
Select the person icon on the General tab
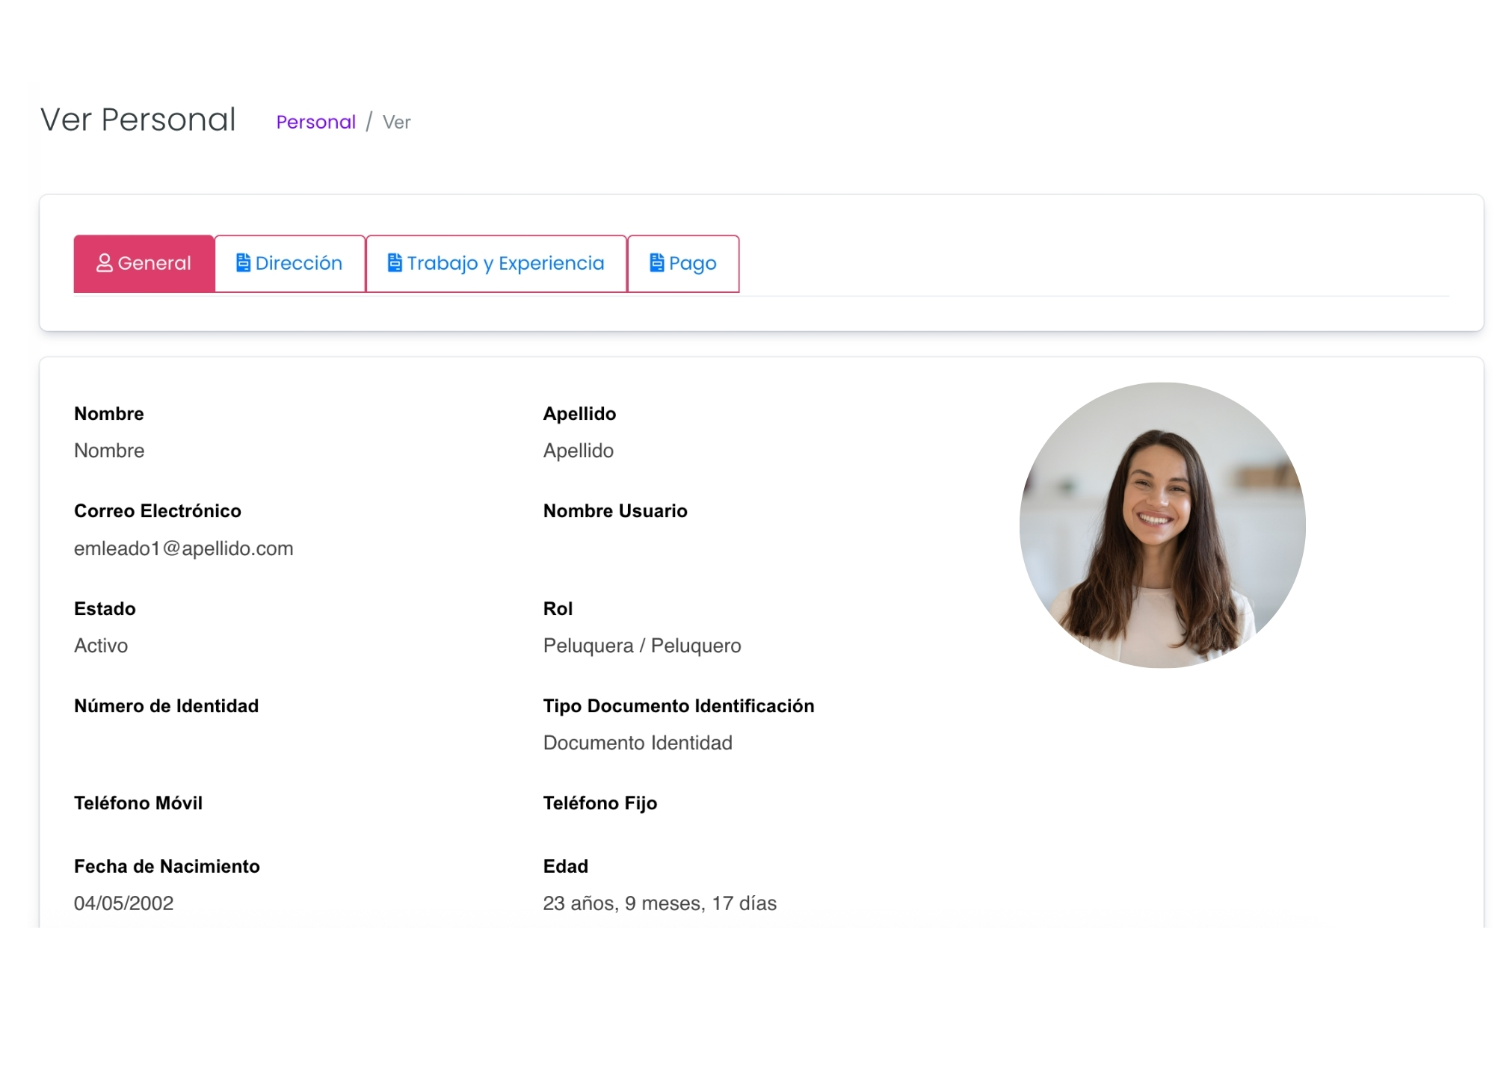(104, 263)
